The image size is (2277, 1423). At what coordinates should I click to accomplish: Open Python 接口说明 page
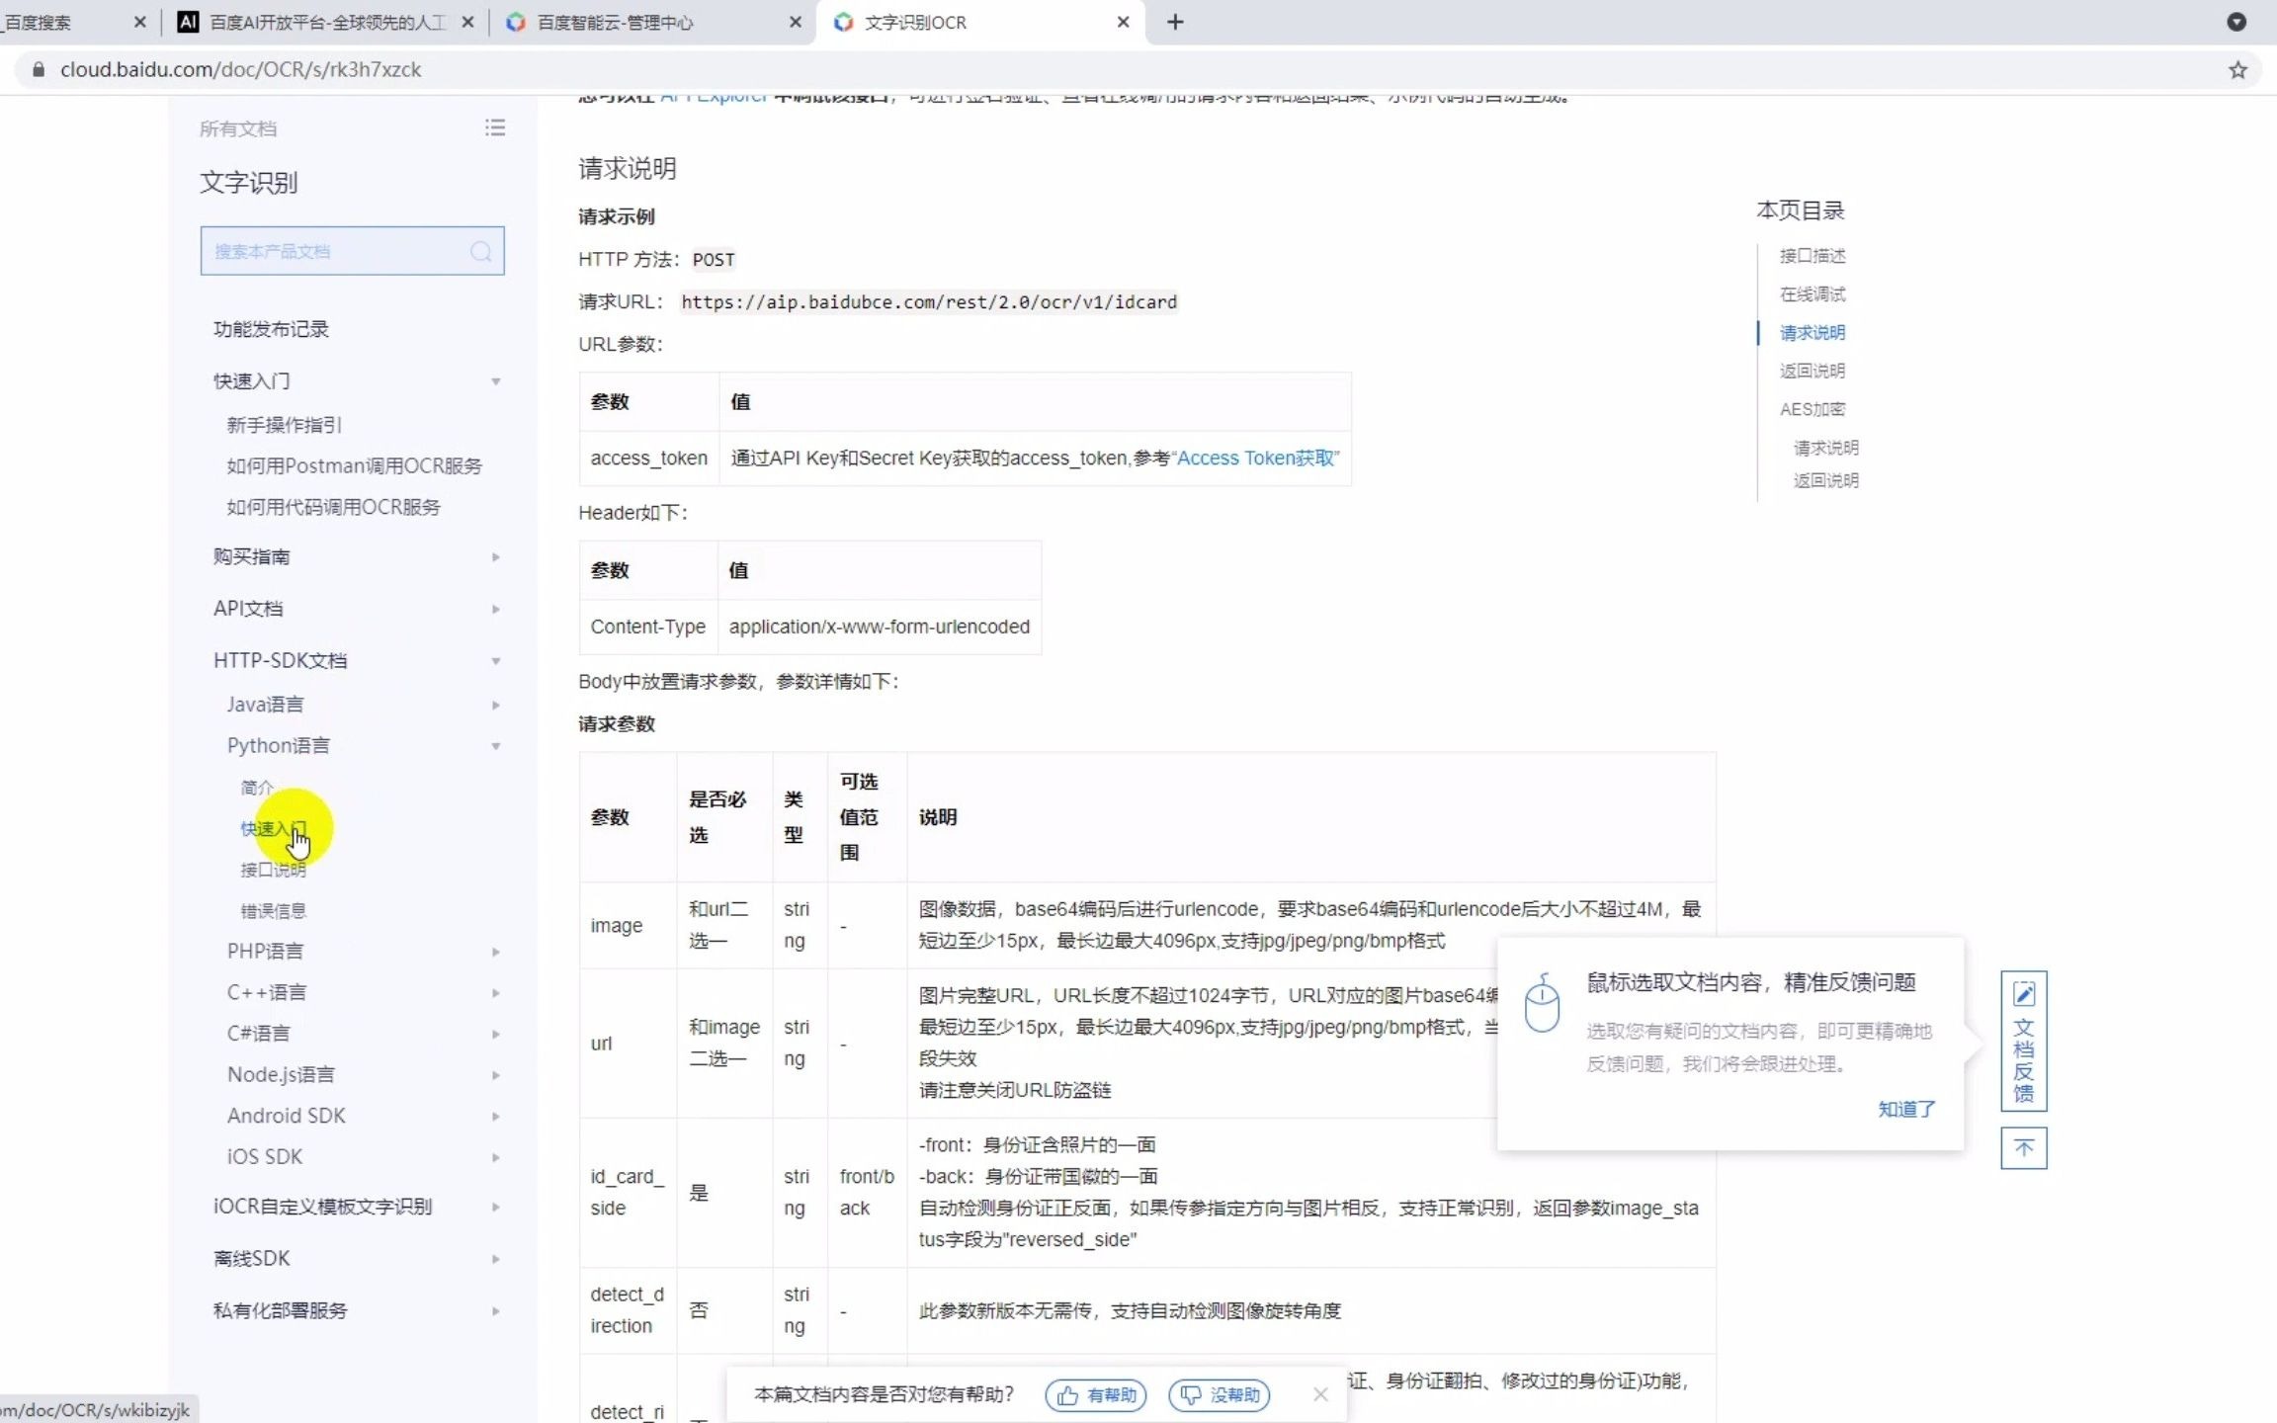[273, 870]
